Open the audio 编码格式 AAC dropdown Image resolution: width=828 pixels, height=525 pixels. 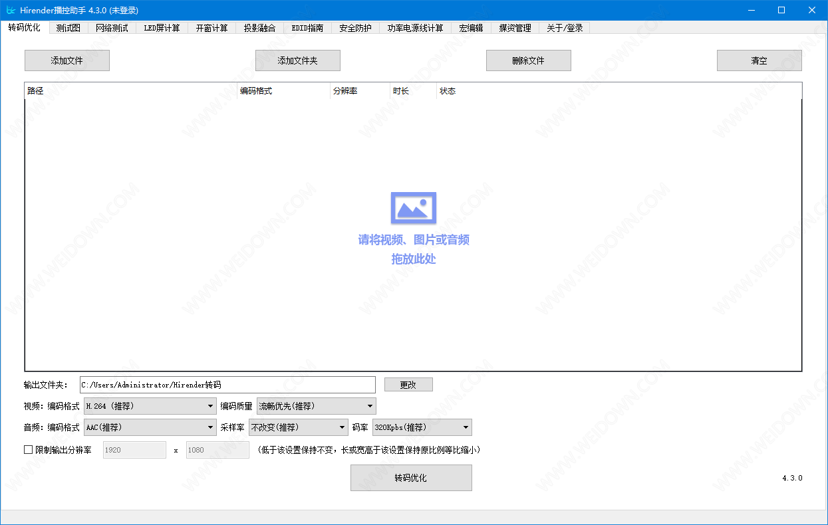tap(150, 427)
